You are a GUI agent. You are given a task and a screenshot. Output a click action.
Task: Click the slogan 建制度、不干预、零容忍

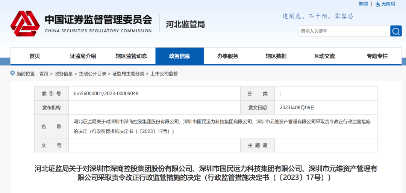(x=318, y=16)
